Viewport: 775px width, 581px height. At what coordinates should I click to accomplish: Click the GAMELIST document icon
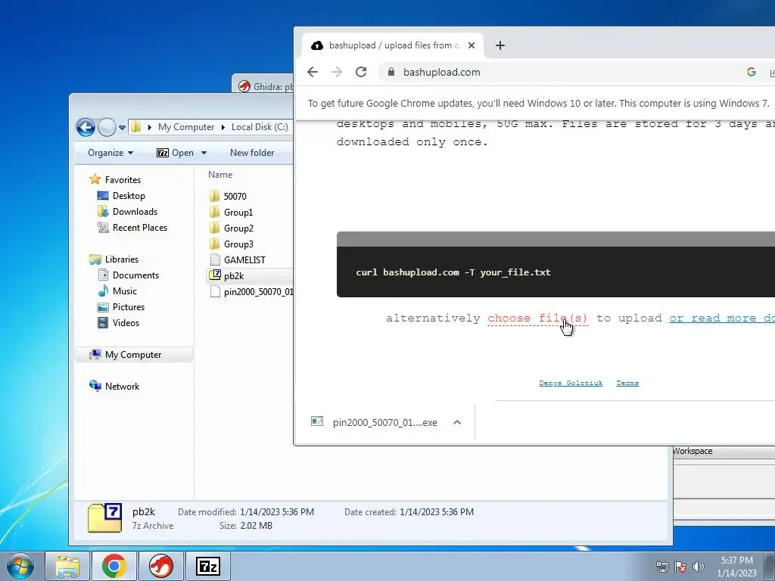pyautogui.click(x=215, y=260)
